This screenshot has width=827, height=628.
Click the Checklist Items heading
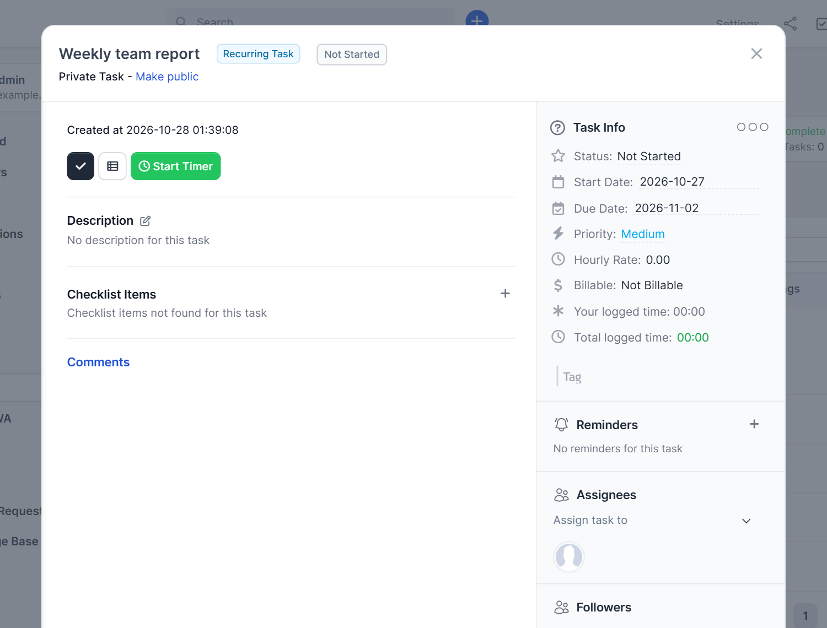pos(111,295)
